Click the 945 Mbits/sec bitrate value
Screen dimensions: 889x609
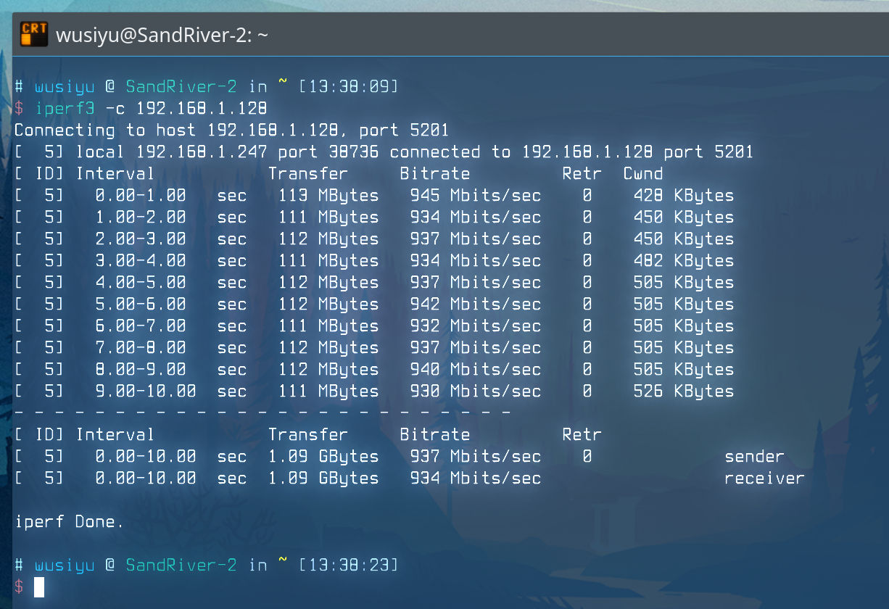click(x=476, y=196)
